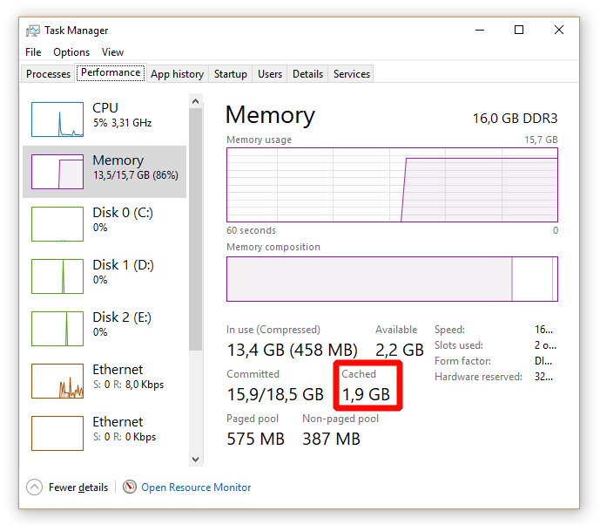Image resolution: width=600 pixels, height=525 pixels.
Task: Click the Fewer details label
Action: tap(78, 487)
